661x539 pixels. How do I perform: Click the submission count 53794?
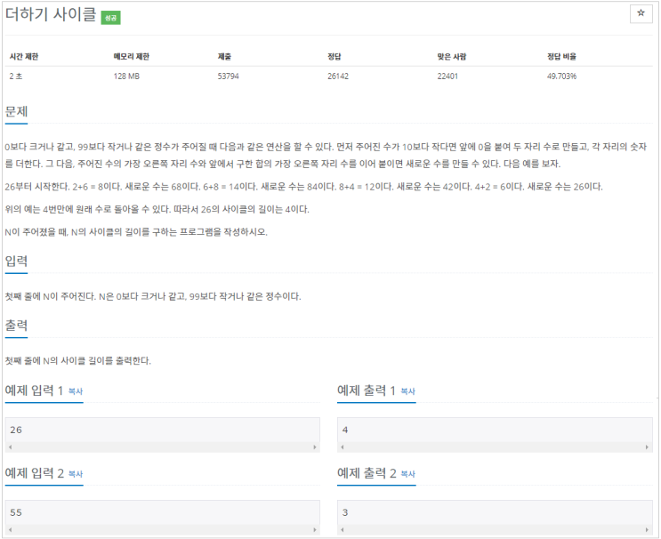[228, 76]
